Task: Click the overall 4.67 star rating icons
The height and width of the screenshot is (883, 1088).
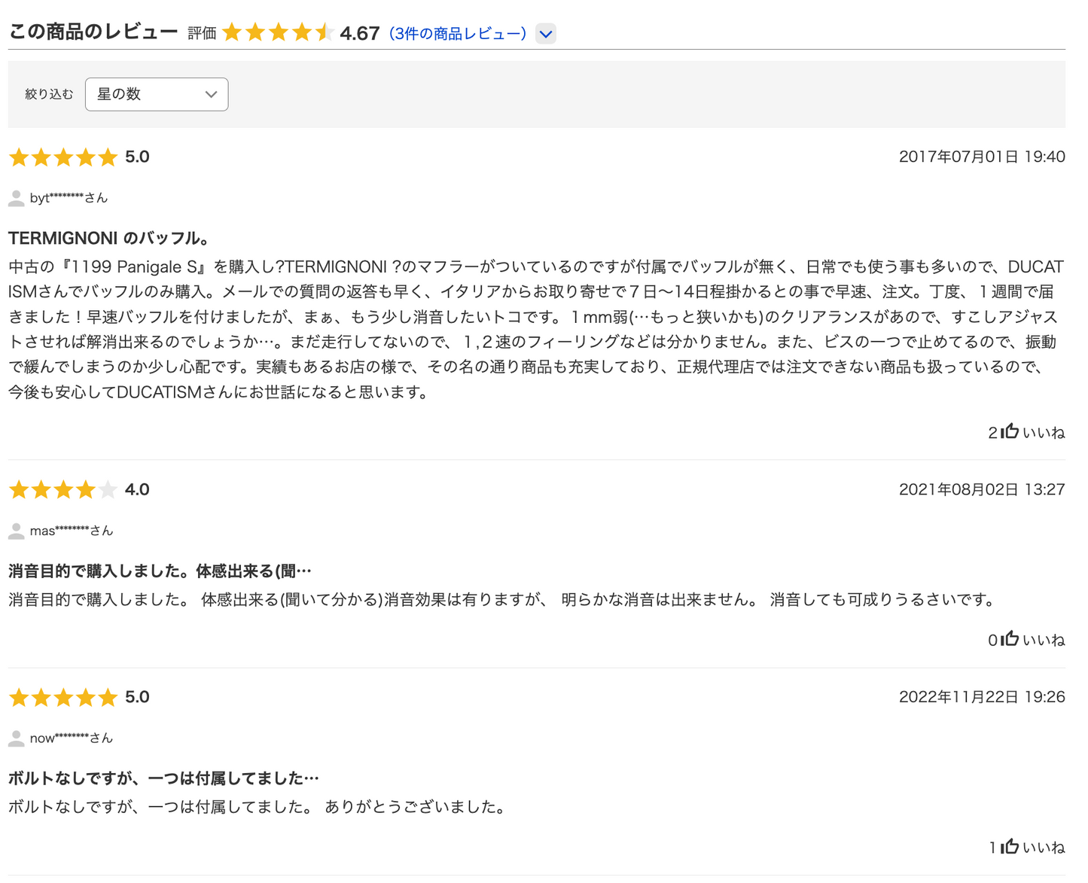Action: [x=278, y=33]
